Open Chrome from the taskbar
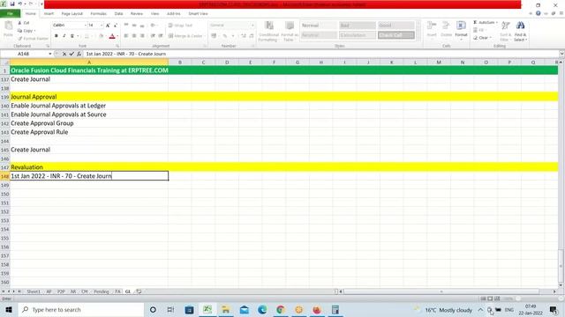 [x=281, y=309]
